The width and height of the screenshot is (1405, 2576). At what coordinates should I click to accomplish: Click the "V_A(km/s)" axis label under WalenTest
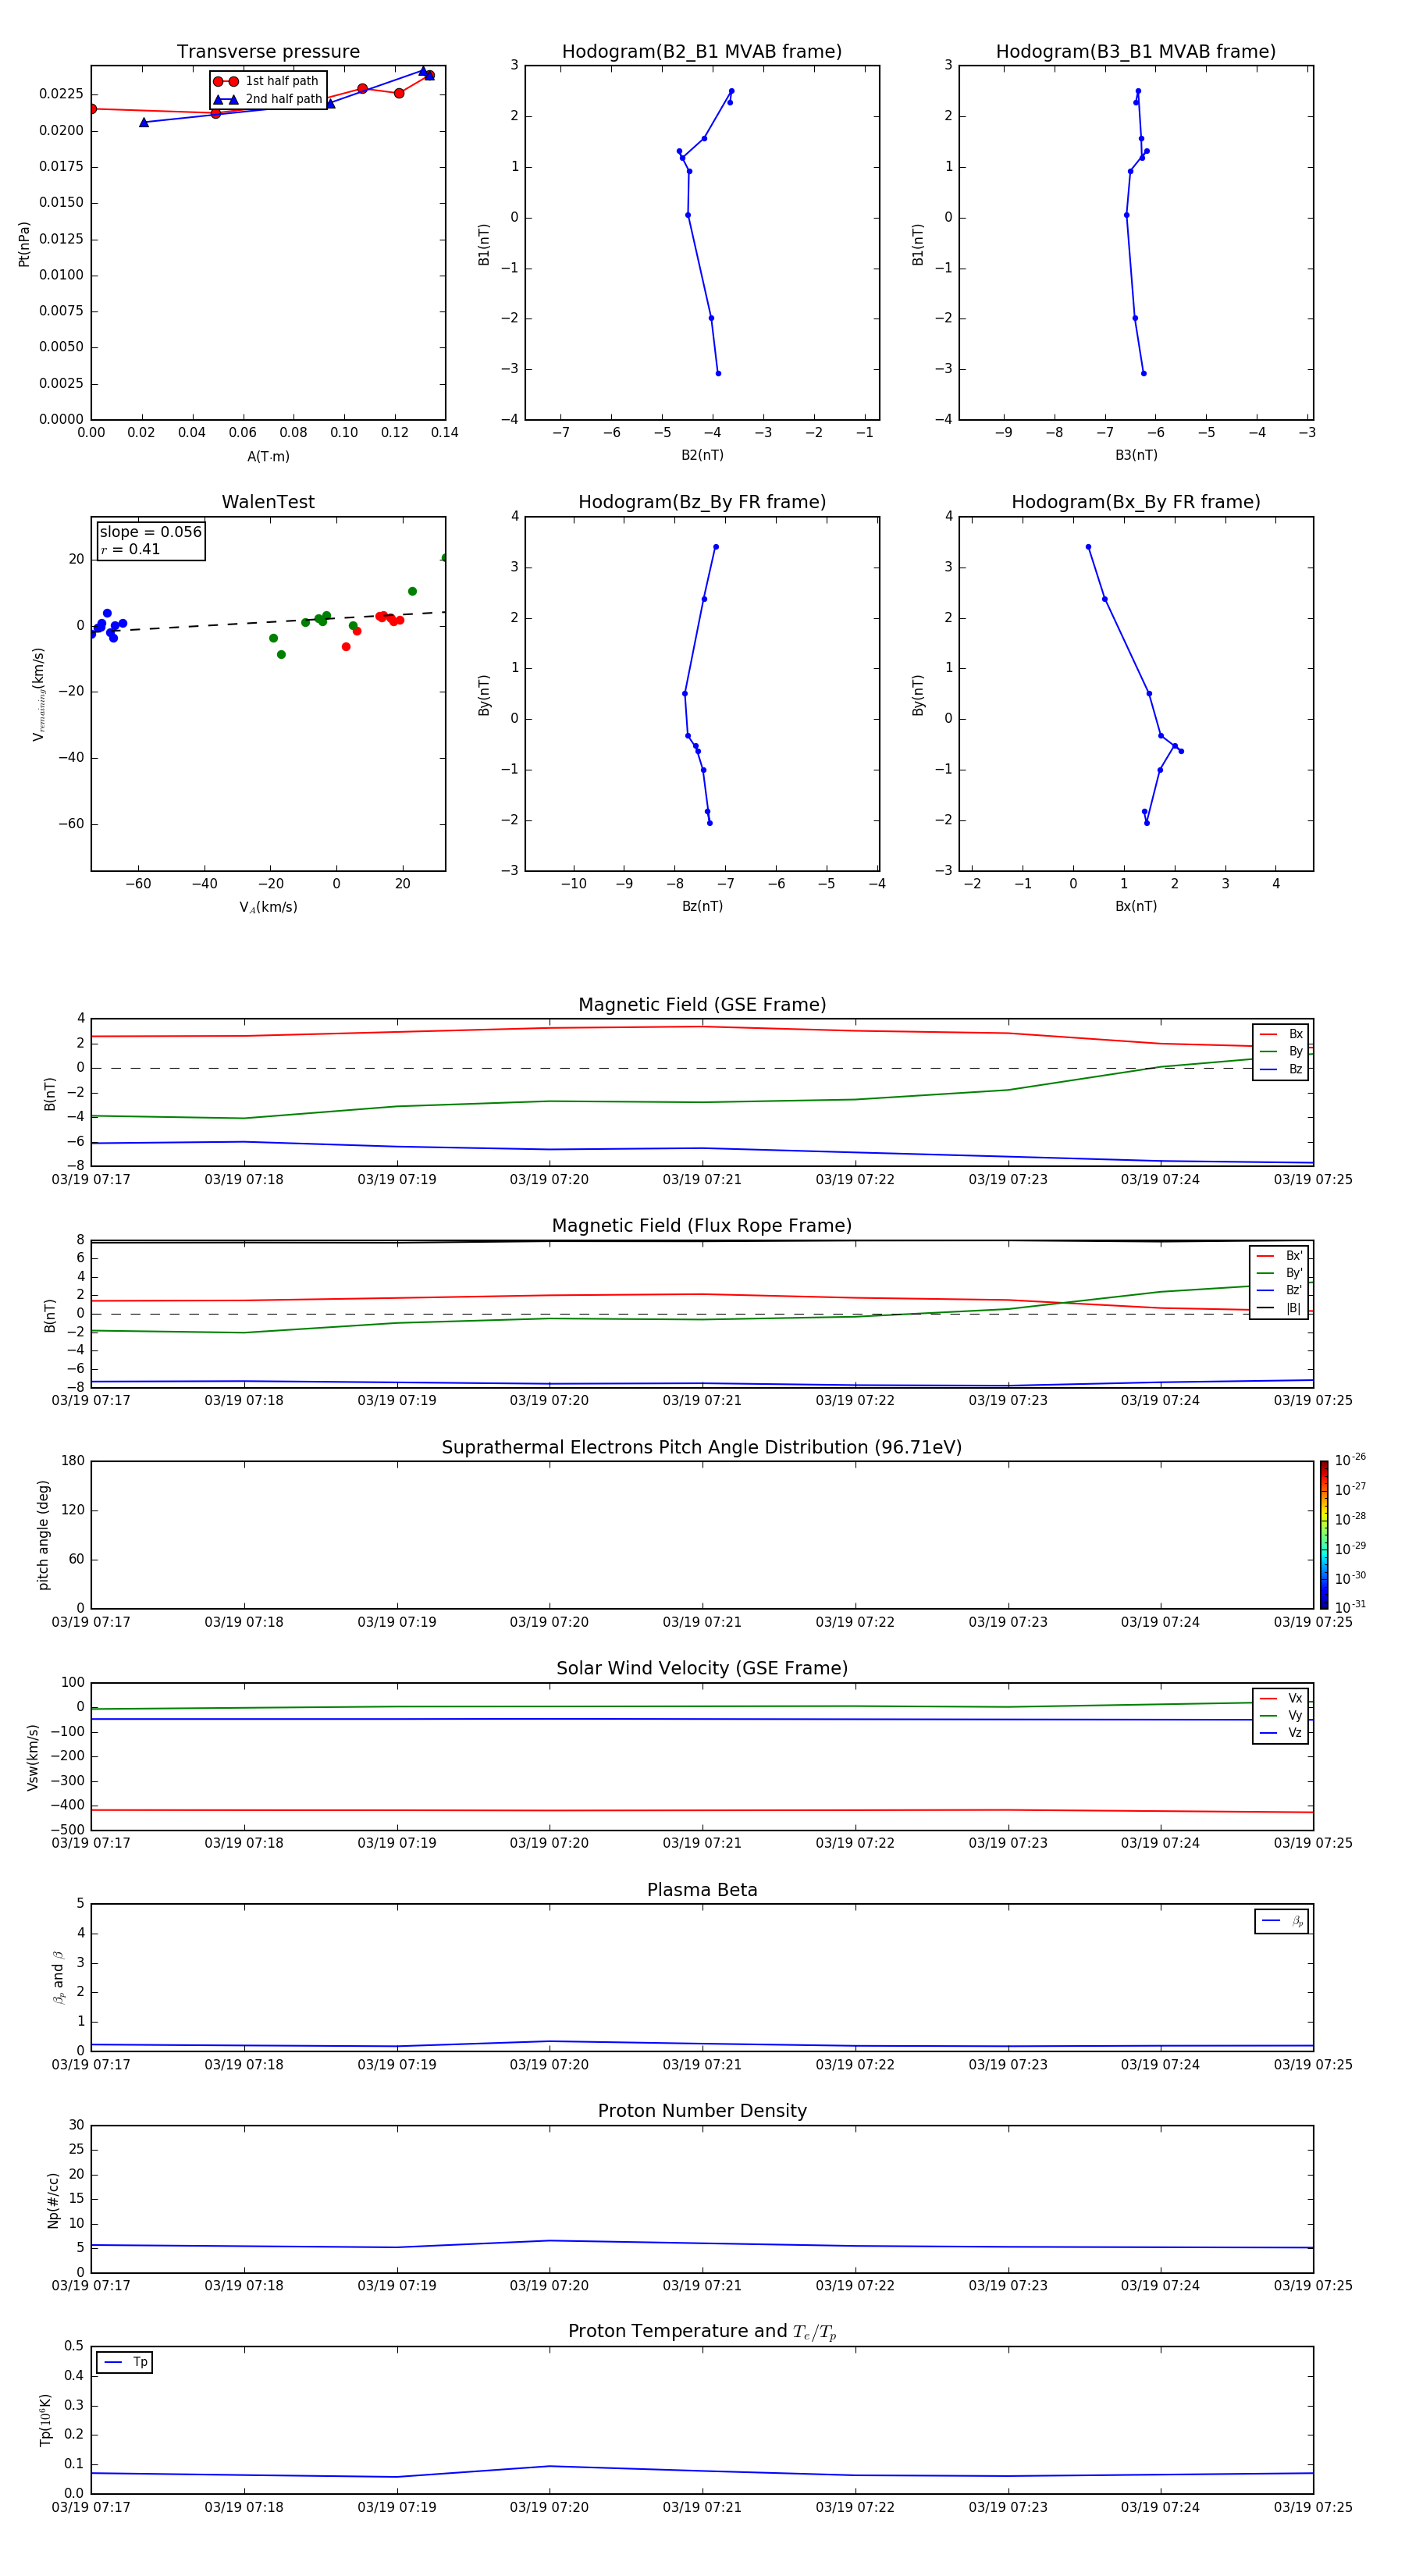pos(268,907)
